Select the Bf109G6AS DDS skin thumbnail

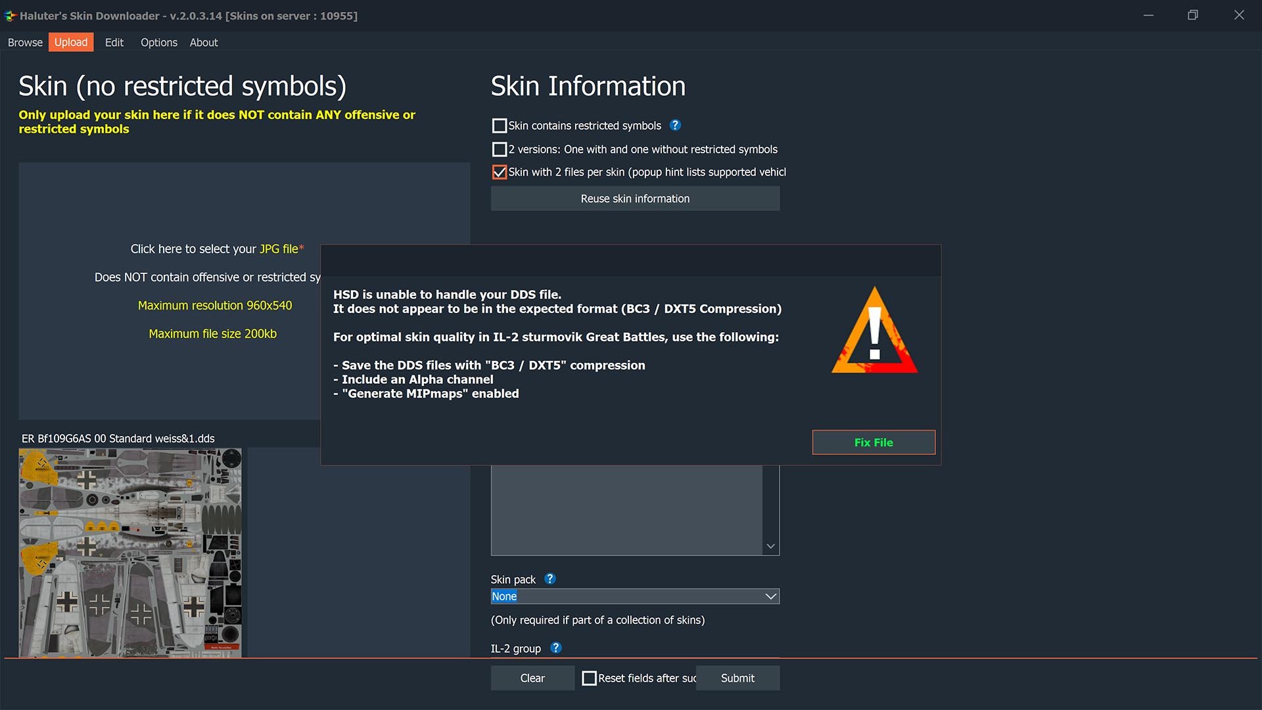(130, 553)
